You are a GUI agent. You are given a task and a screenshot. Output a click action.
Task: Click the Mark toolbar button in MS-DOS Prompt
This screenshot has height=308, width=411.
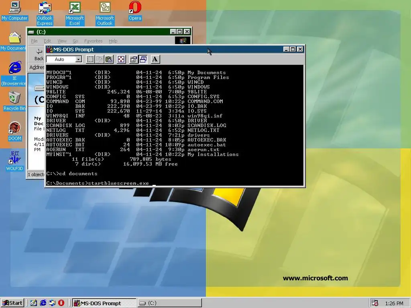click(x=90, y=59)
